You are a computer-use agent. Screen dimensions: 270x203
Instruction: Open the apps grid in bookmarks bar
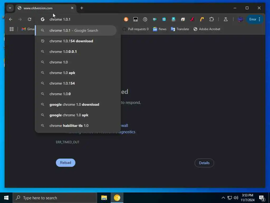pyautogui.click(x=12, y=29)
